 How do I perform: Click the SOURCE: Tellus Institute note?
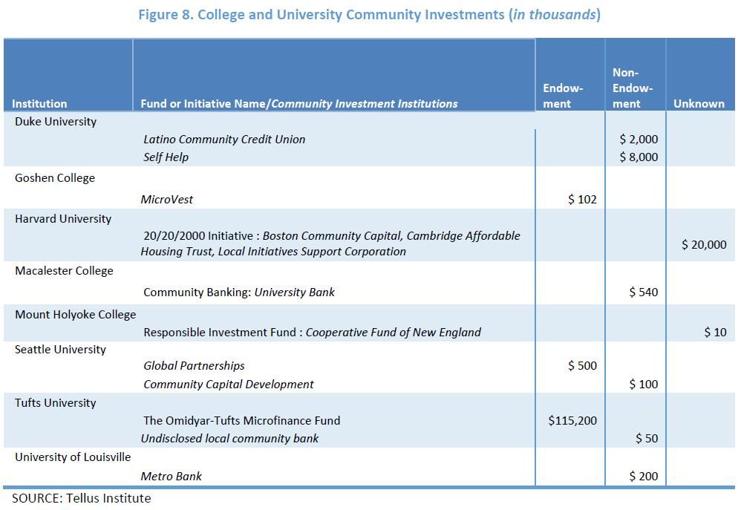[x=81, y=499]
